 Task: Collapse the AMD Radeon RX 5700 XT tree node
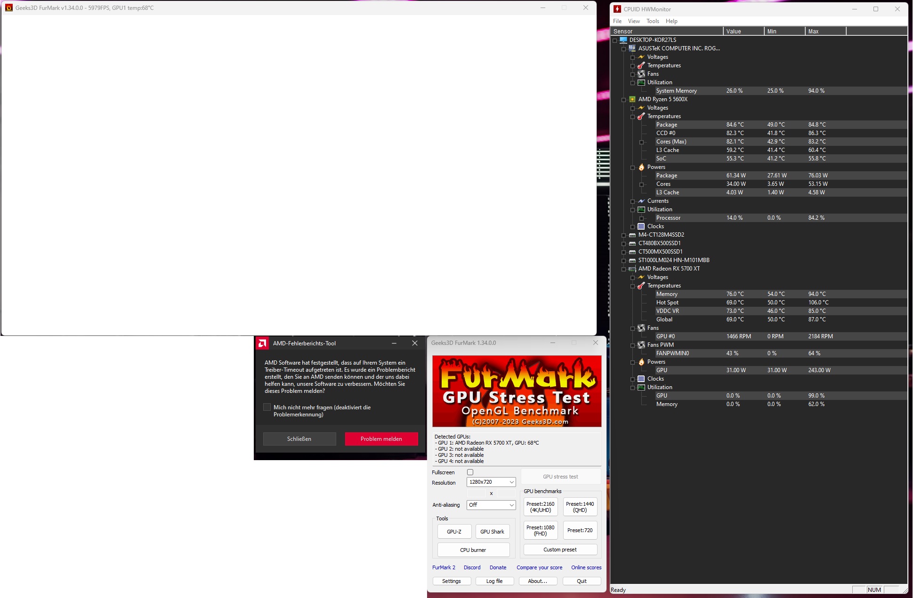pos(623,269)
